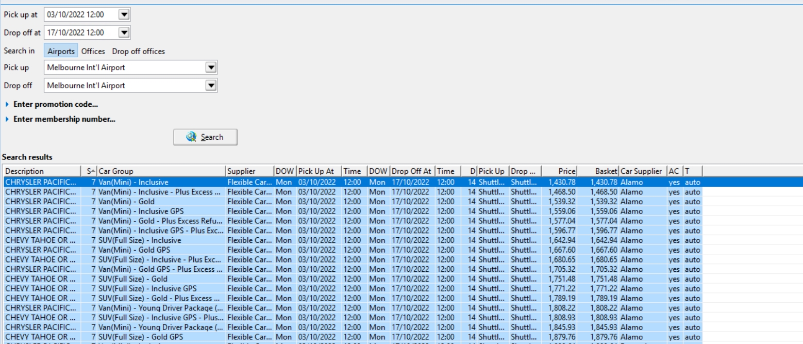Click the S sorted column header
This screenshot has height=344, width=803.
89,171
